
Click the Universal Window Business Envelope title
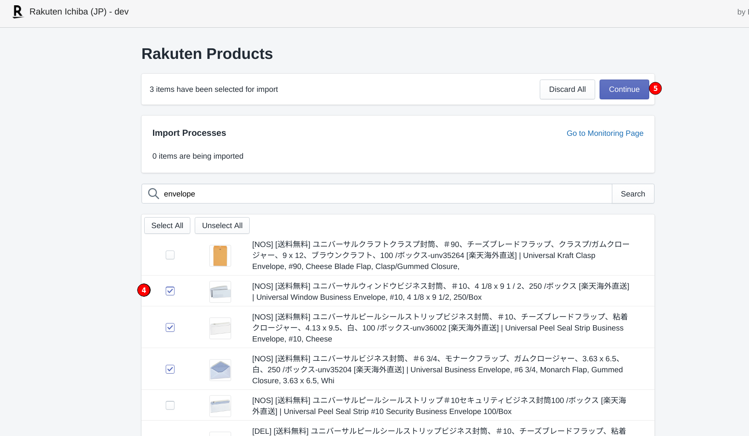click(441, 291)
